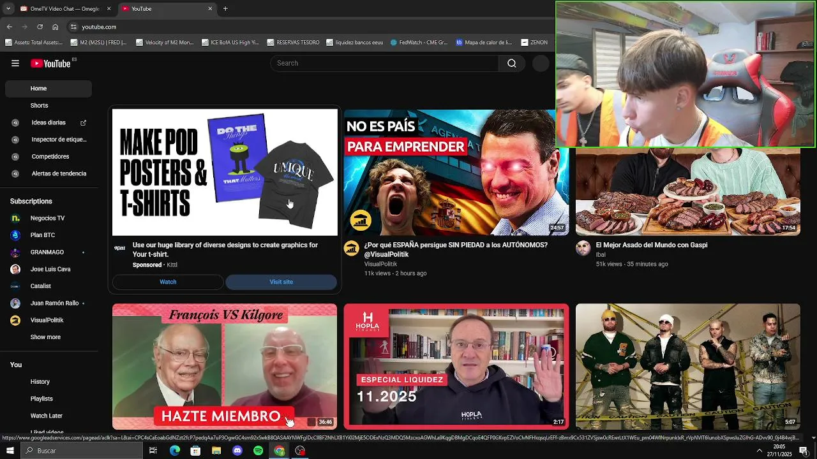Click Ibai channel avatar
Screen dimensions: 817x459
[583, 249]
